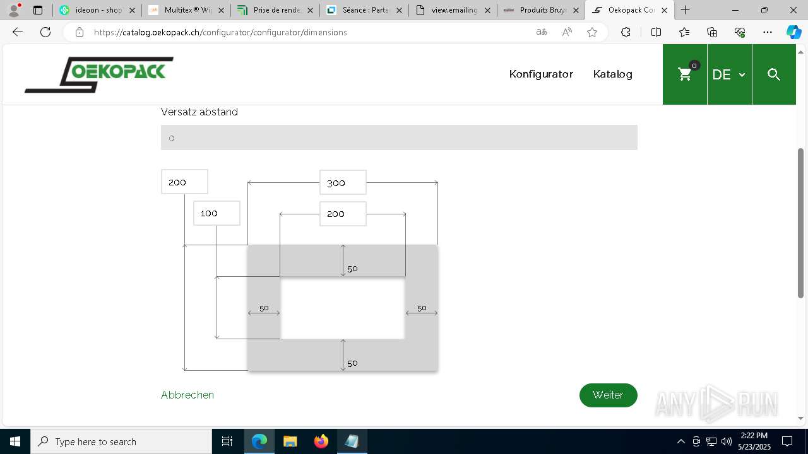This screenshot has width=808, height=454.
Task: Open the notifications center
Action: tap(787, 441)
